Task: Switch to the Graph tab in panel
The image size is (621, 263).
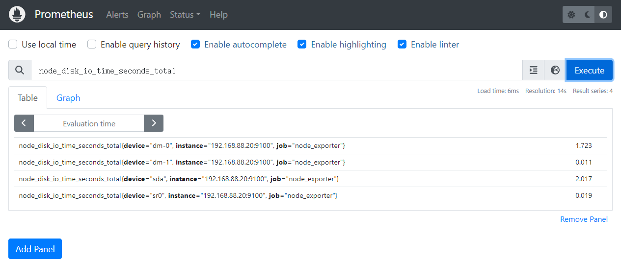Action: [68, 97]
